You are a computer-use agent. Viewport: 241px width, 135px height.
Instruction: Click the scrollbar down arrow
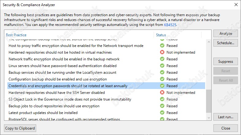tap(209, 118)
